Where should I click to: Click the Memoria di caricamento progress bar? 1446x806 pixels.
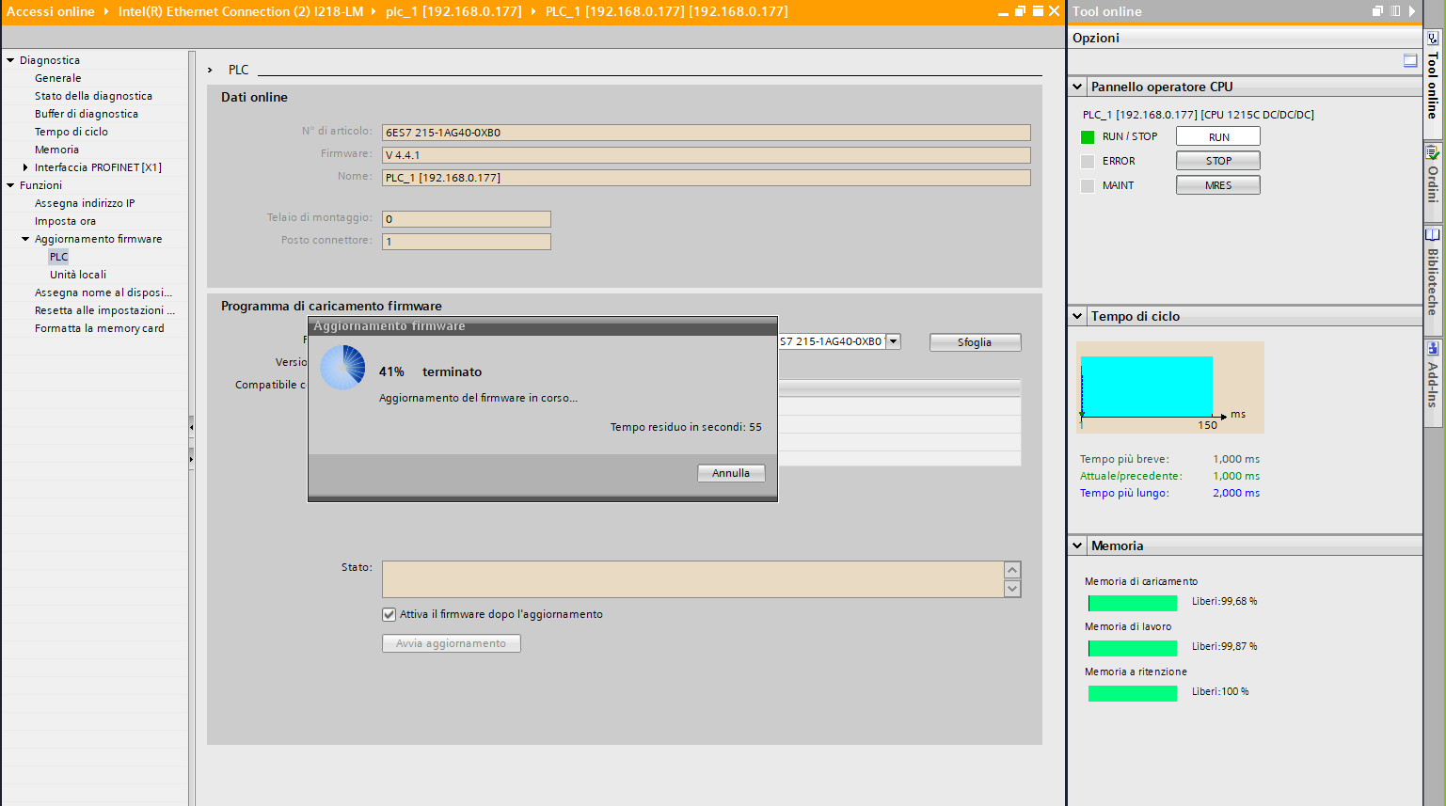tap(1132, 603)
